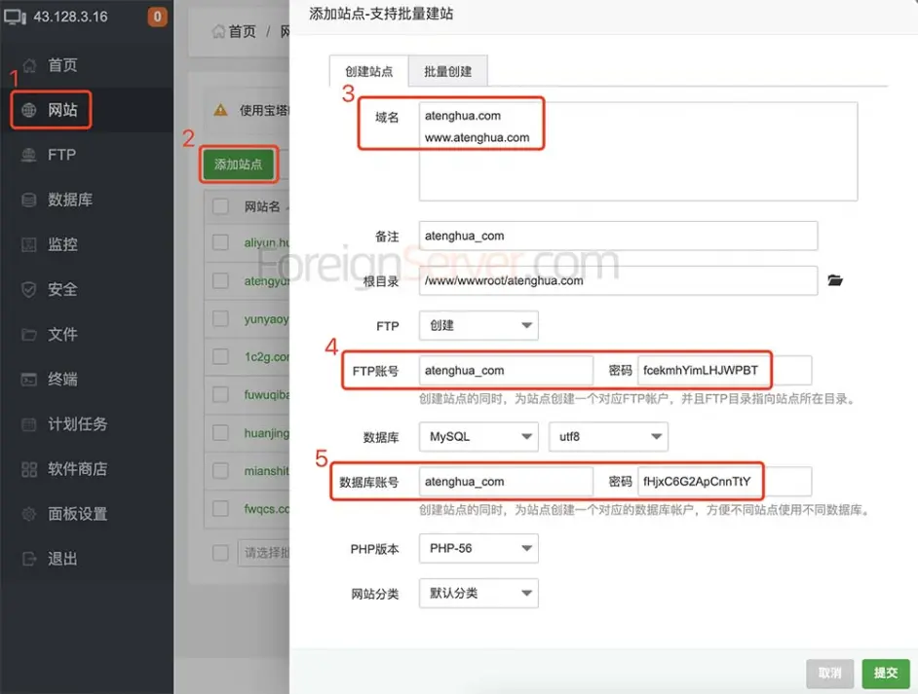918x694 pixels.
Task: Toggle the select-all checkbox beside 网站名
Action: (x=220, y=206)
